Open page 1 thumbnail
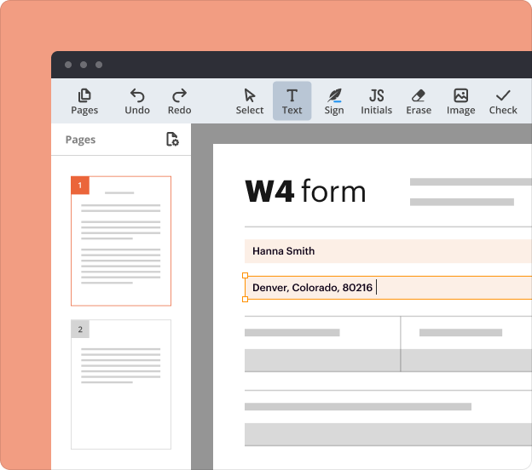 click(x=121, y=241)
